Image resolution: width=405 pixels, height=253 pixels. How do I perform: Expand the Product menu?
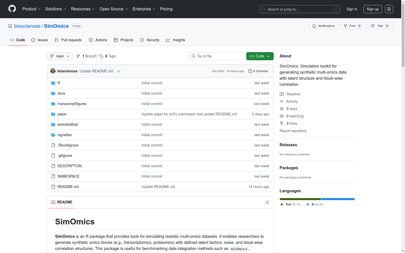click(x=31, y=9)
